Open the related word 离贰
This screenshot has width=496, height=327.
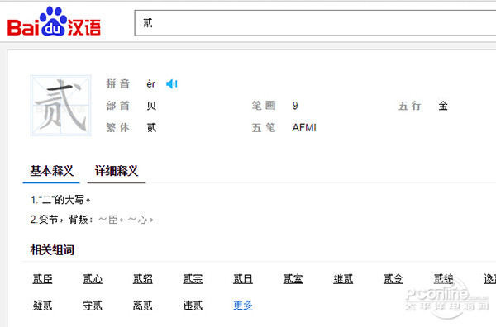click(143, 306)
